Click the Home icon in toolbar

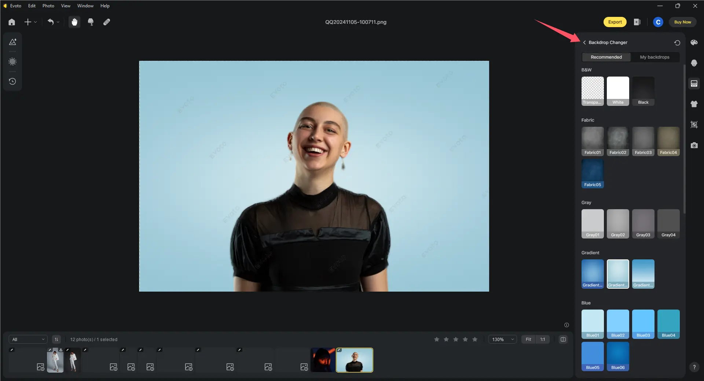coord(12,22)
